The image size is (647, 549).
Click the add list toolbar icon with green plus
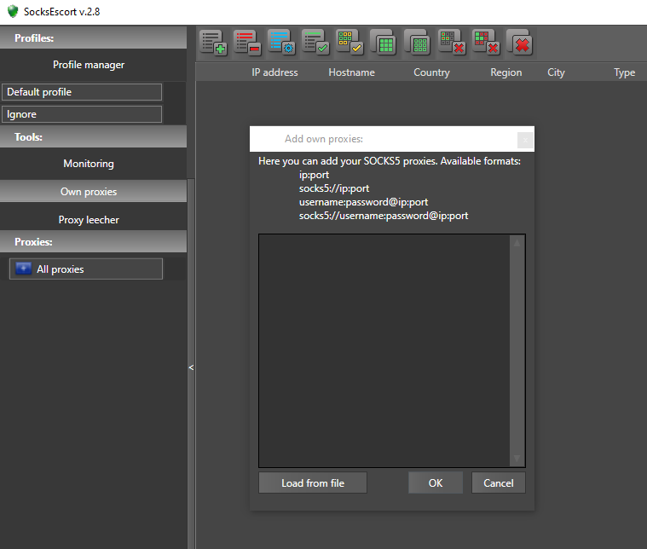click(213, 43)
